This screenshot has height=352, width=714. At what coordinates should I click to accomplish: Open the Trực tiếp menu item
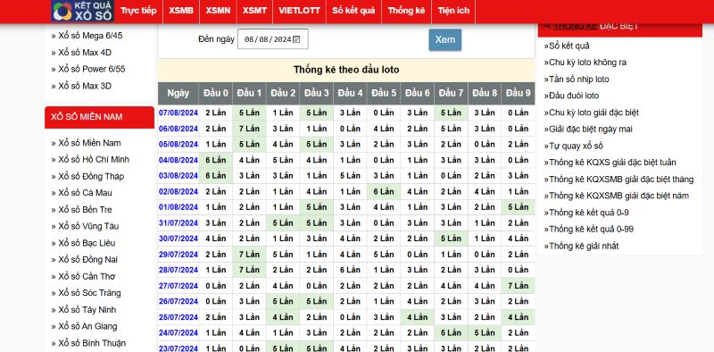click(x=138, y=11)
